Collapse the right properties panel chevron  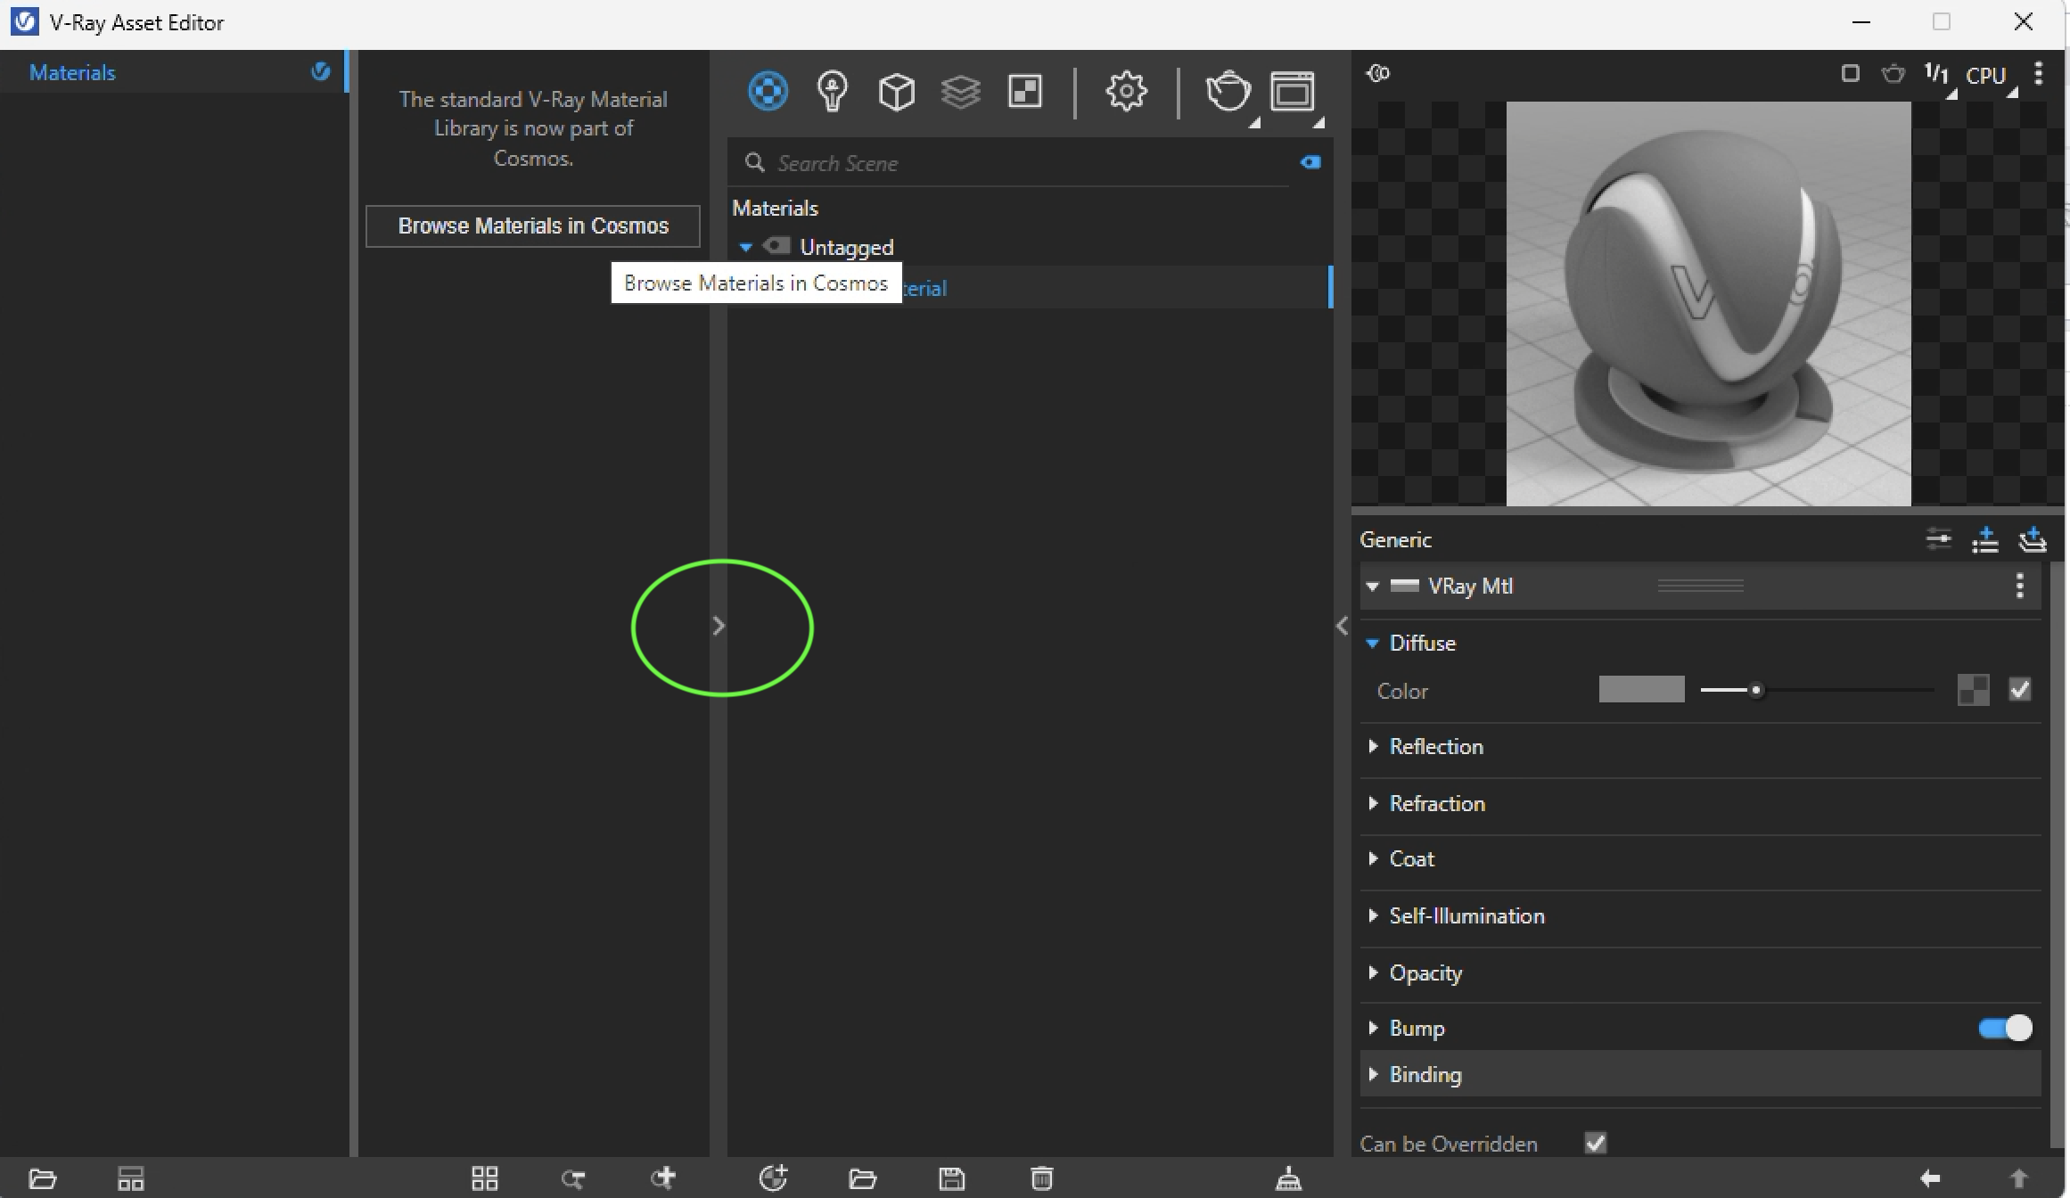click(1342, 626)
